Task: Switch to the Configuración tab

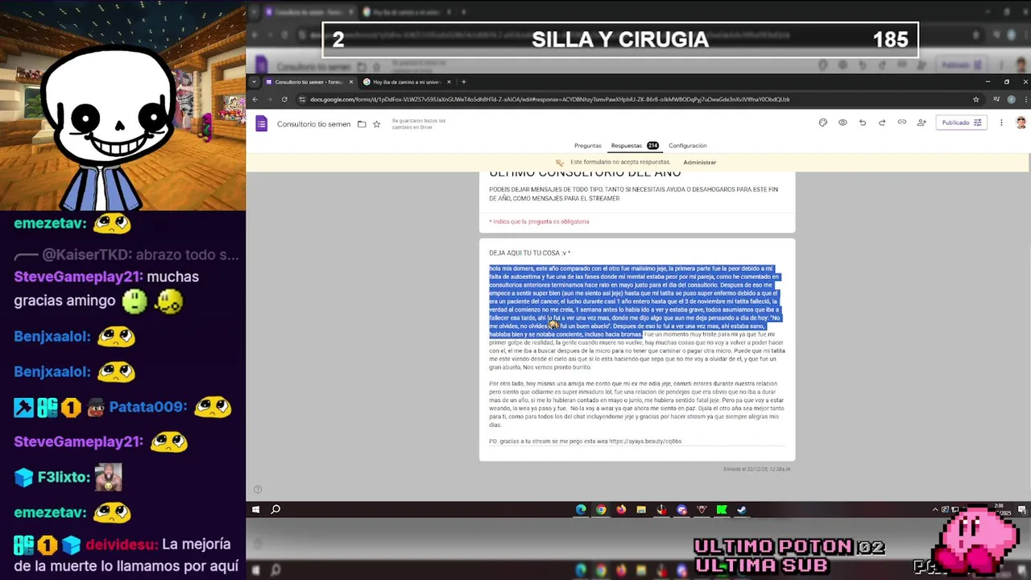Action: click(687, 146)
